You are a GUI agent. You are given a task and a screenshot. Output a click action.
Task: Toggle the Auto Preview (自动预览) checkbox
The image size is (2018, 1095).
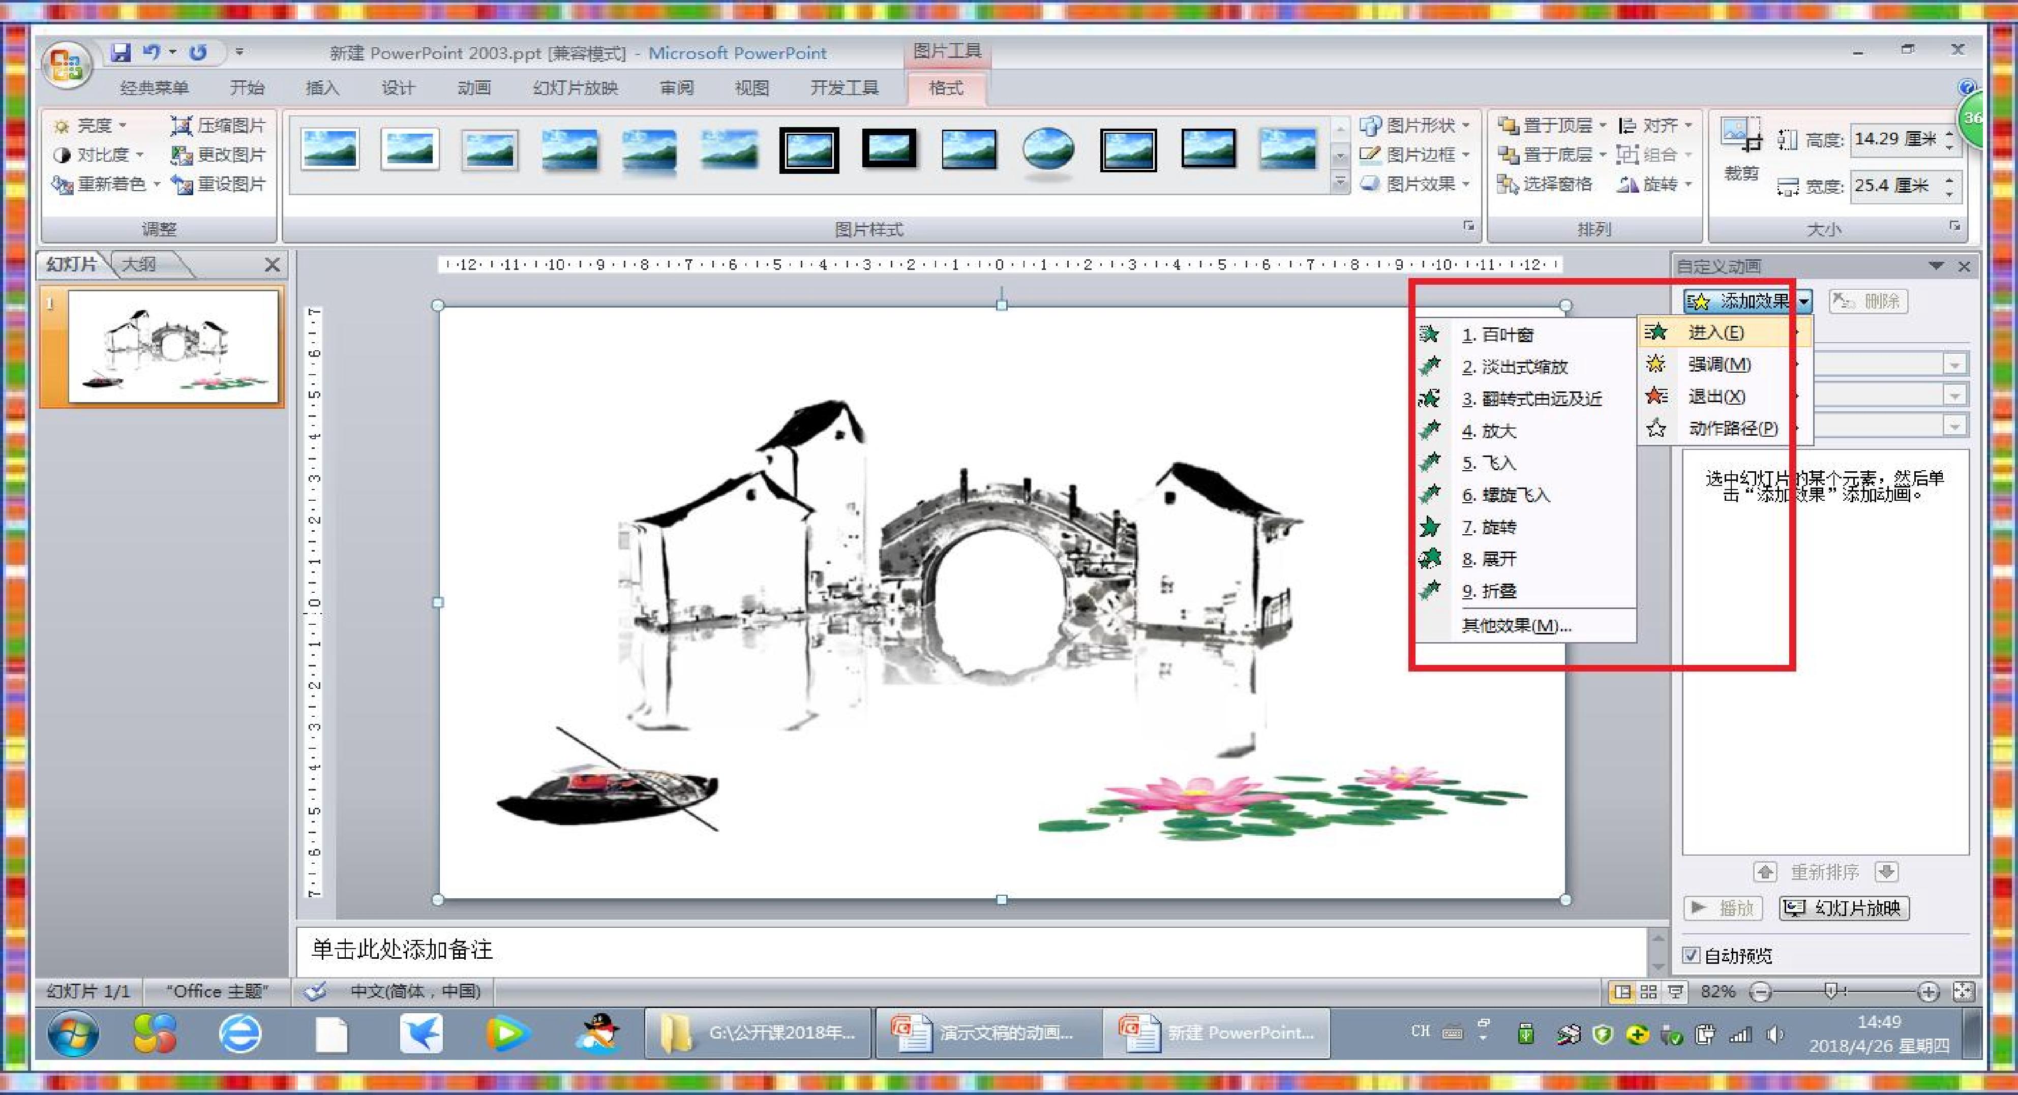(1692, 955)
